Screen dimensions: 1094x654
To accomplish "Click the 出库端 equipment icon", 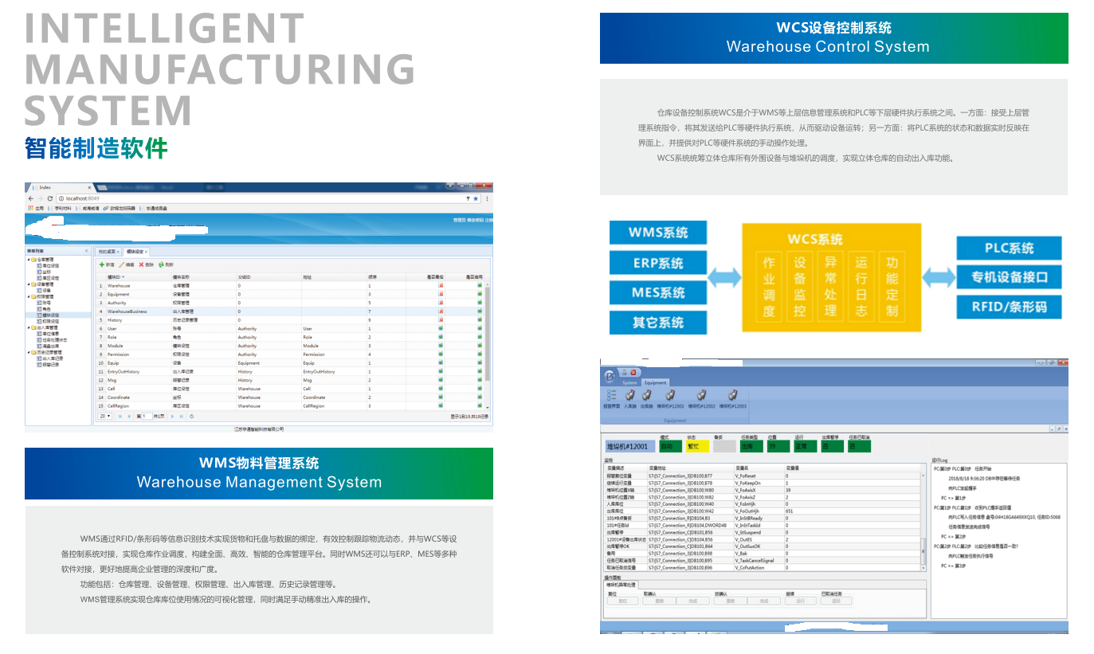I will (x=647, y=398).
